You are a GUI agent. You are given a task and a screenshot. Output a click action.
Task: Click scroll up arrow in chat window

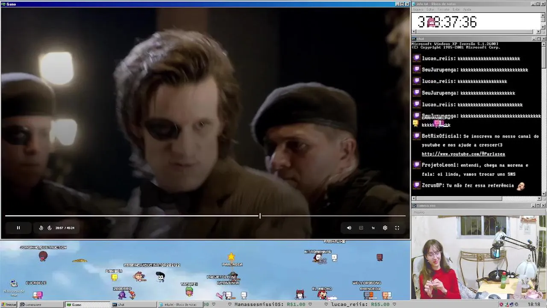coord(544,44)
